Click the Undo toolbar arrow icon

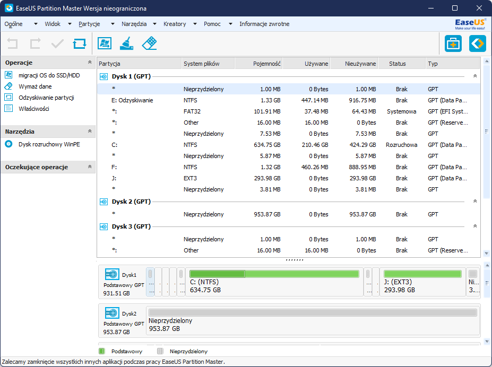pos(12,43)
